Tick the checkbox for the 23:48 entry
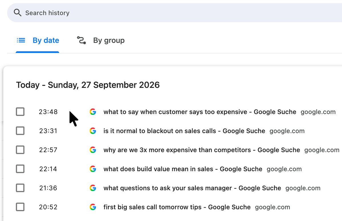 [x=20, y=112]
